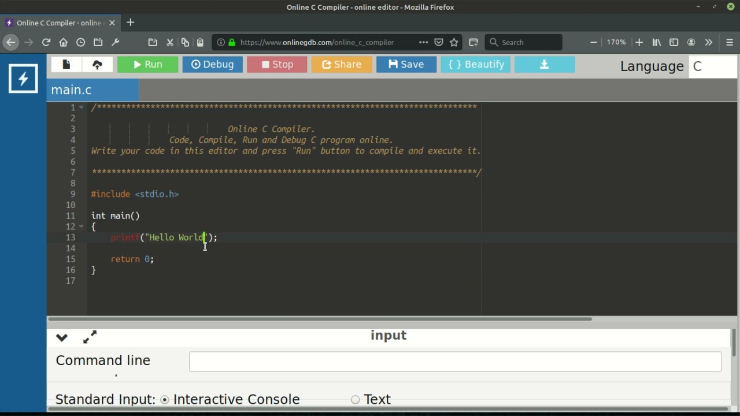
Task: Toggle the browser sidebar
Action: [674, 42]
